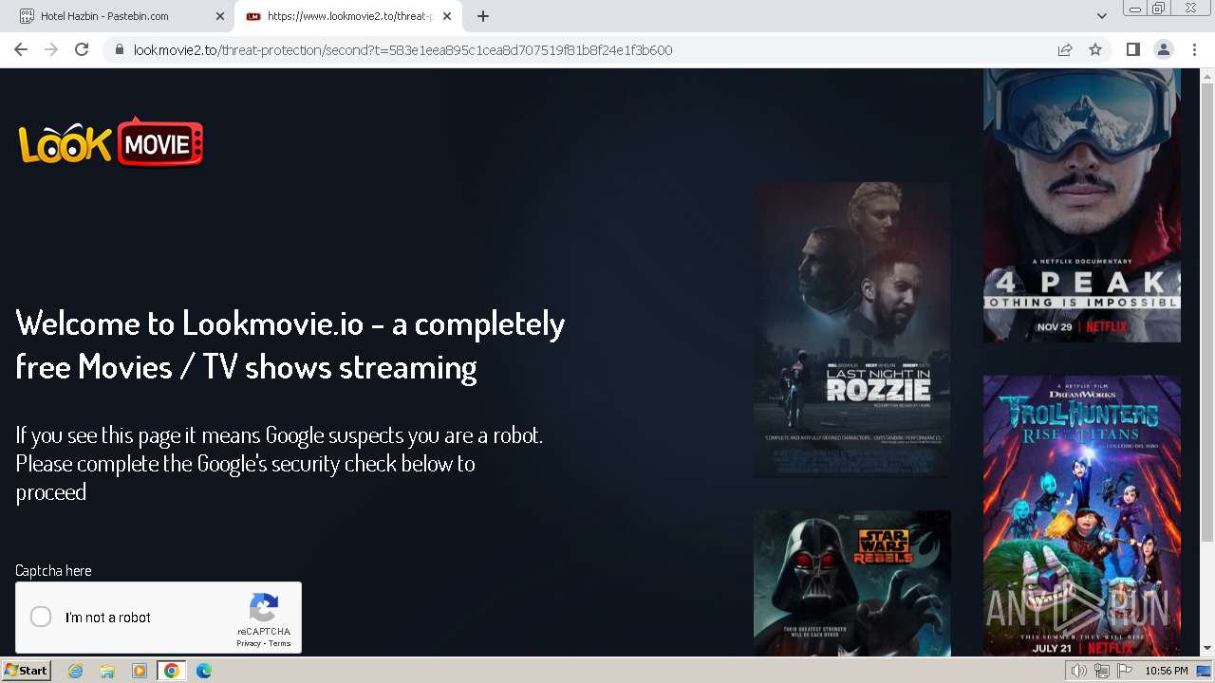Viewport: 1215px width, 683px height.
Task: Open a new browser tab
Action: (483, 16)
